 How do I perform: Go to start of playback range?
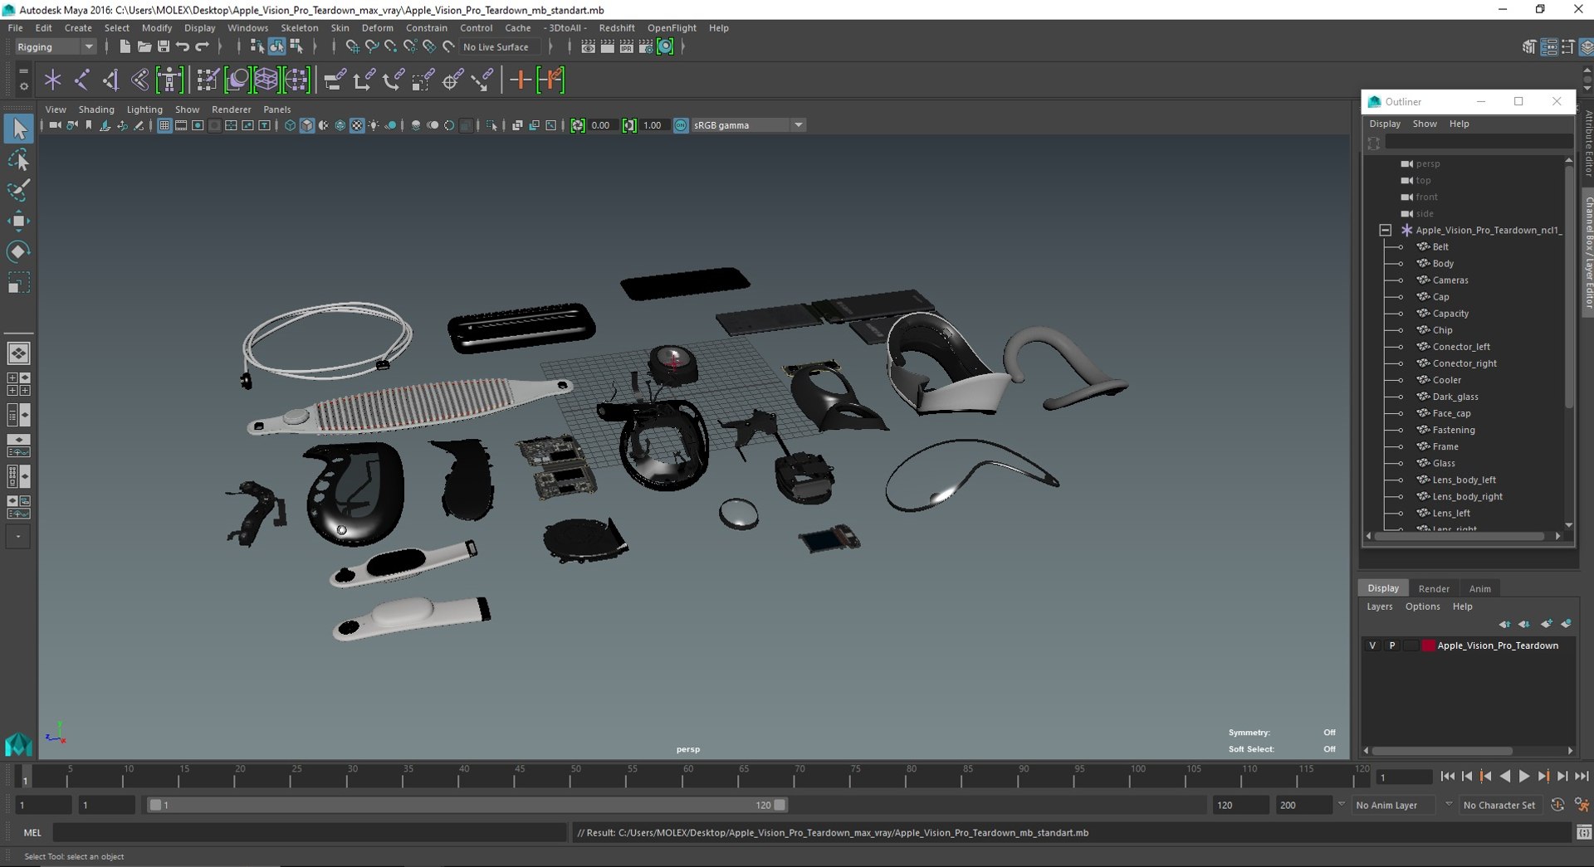[1447, 777]
